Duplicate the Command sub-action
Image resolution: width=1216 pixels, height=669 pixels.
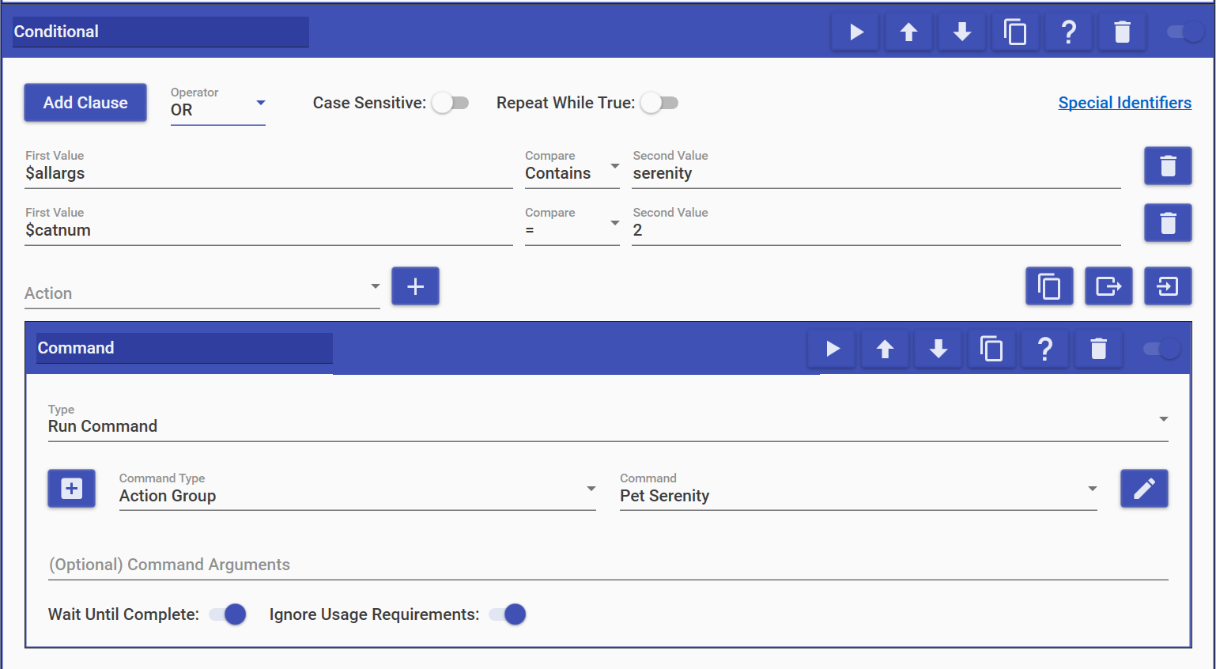tap(991, 349)
